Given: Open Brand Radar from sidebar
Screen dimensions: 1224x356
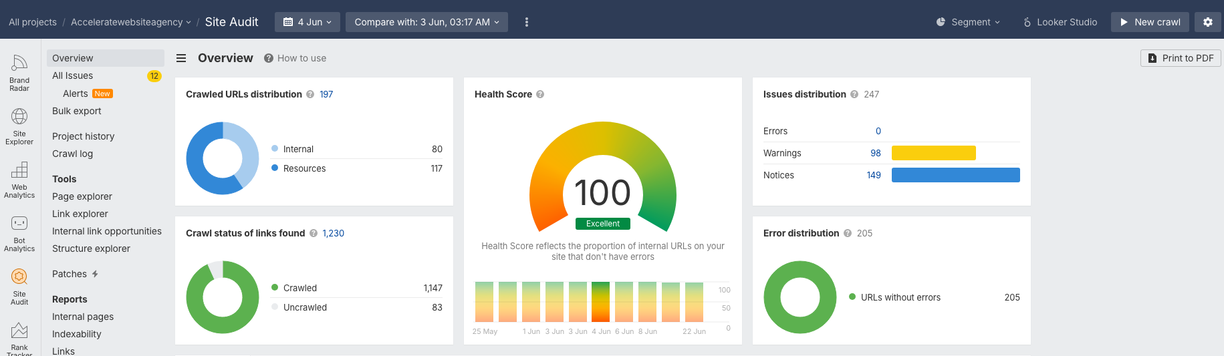Looking at the screenshot, I should (19, 73).
